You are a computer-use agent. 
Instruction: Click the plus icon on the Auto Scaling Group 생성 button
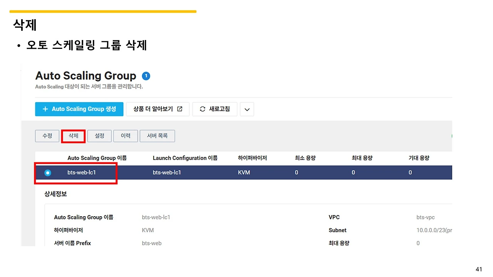point(45,109)
